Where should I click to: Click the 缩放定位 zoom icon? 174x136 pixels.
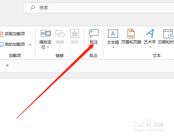click(x=46, y=33)
